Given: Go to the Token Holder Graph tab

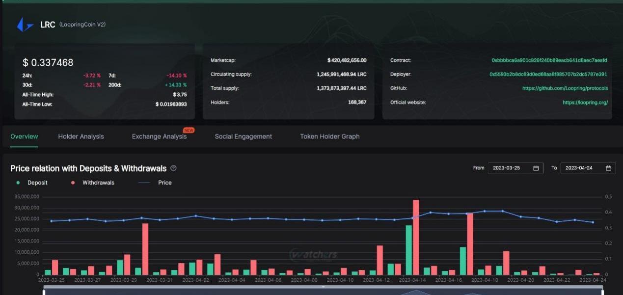Looking at the screenshot, I should [329, 136].
